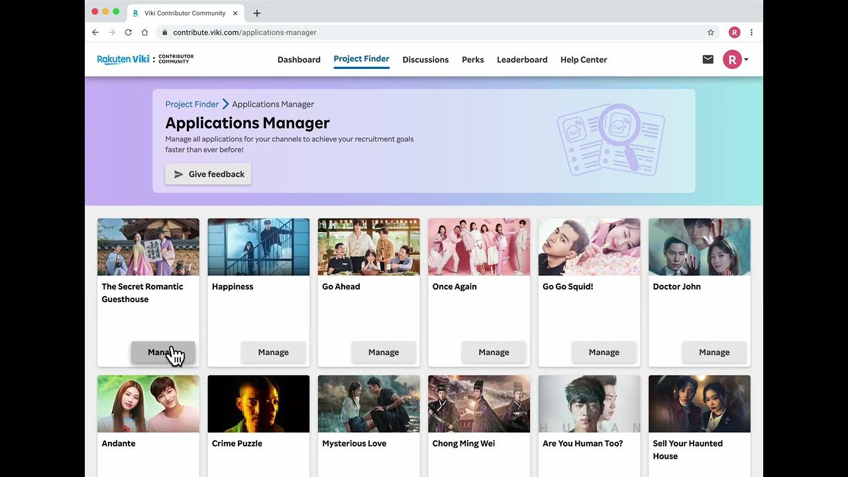Click the Chrome profile avatar R
Viewport: 848px width, 477px height.
(734, 32)
